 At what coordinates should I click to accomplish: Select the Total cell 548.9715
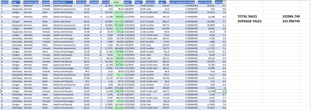tap(118, 5)
